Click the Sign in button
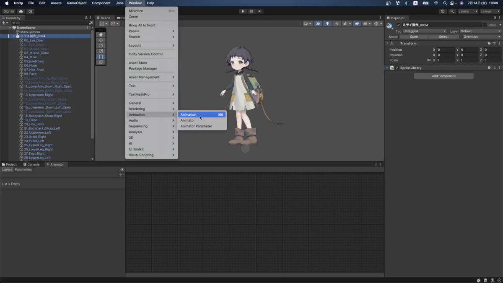This screenshot has height=283, width=503. 9,11
